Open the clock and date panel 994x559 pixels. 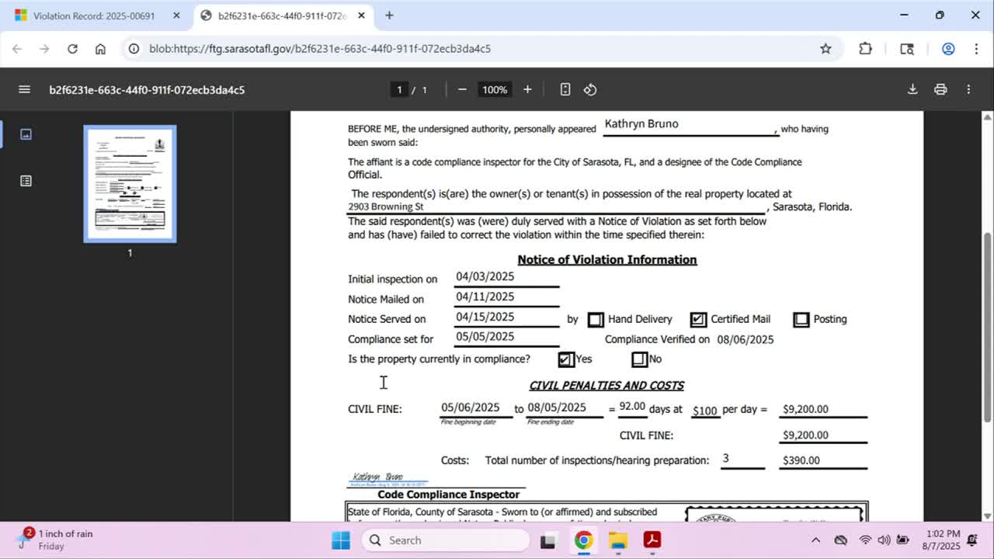coord(943,540)
